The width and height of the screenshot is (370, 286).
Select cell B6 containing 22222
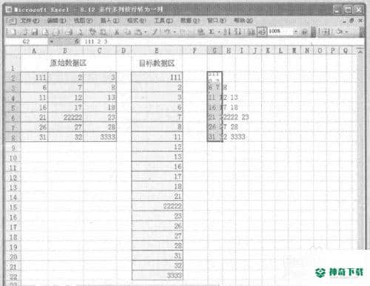coord(66,117)
